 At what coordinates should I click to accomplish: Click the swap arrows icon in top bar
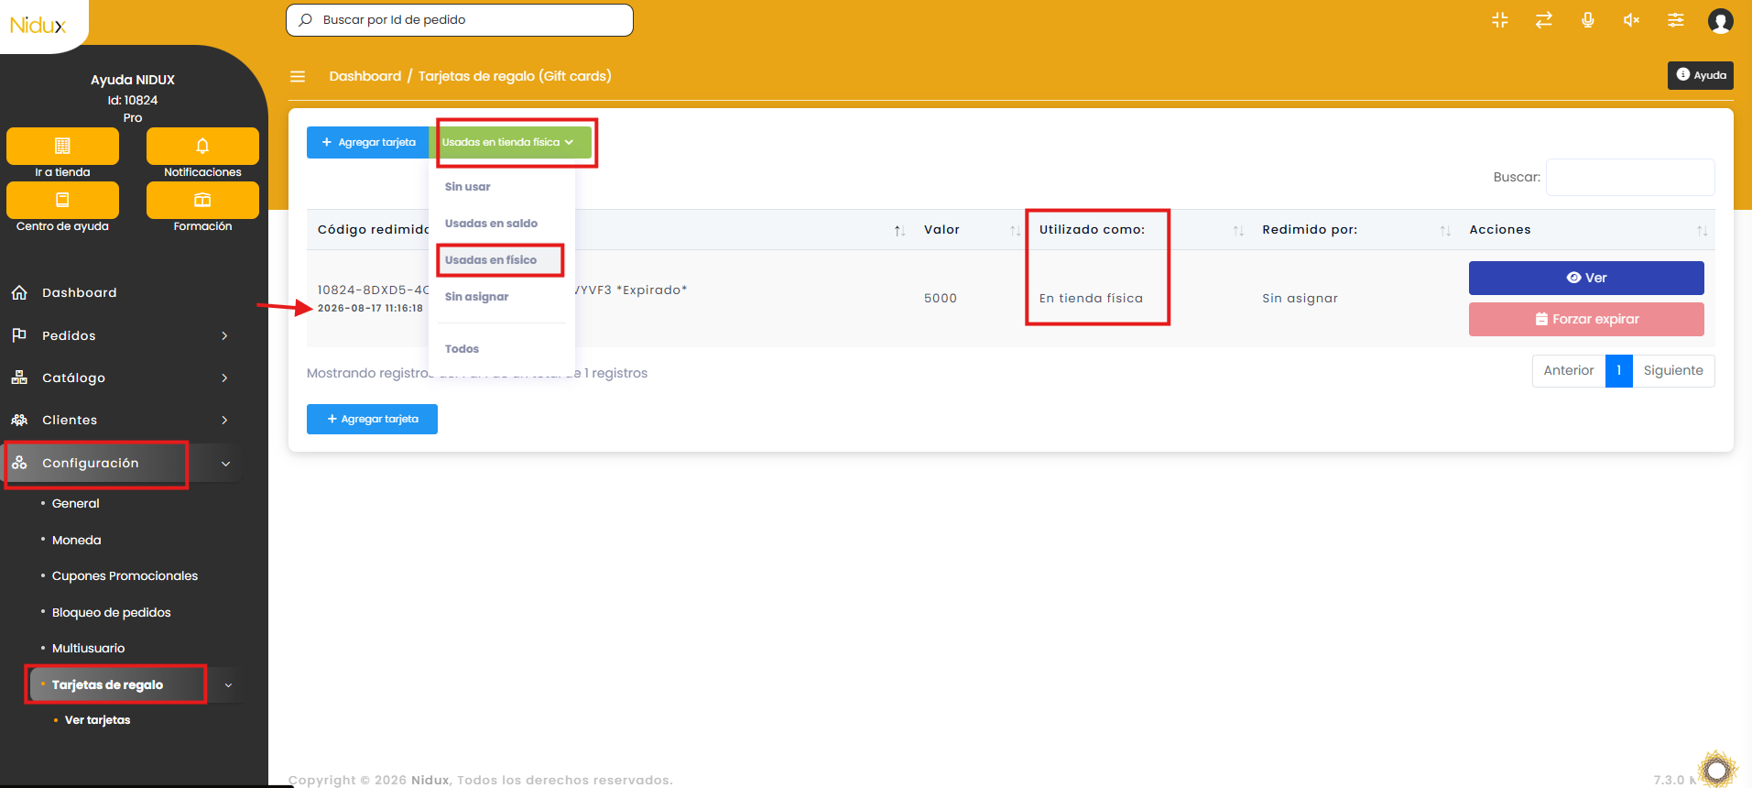click(1544, 20)
